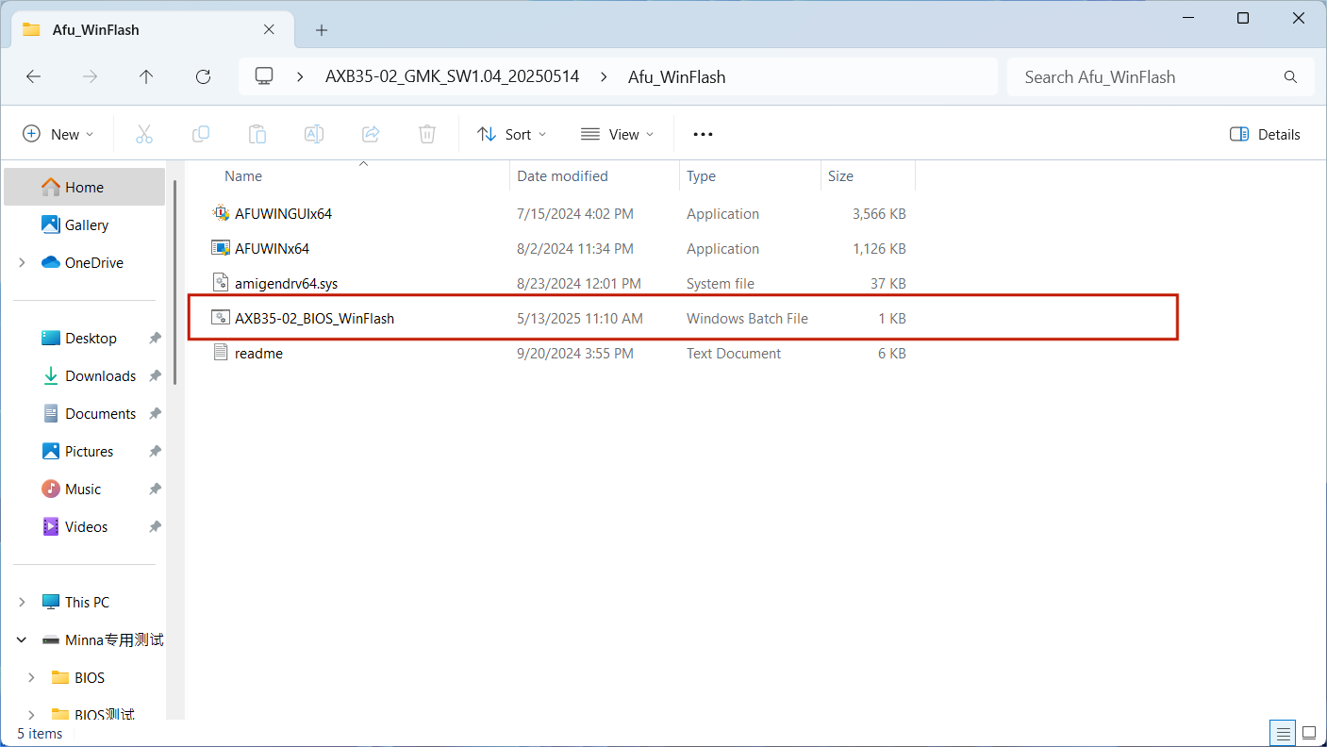The image size is (1327, 747).
Task: Go up one folder level
Action: 146,77
